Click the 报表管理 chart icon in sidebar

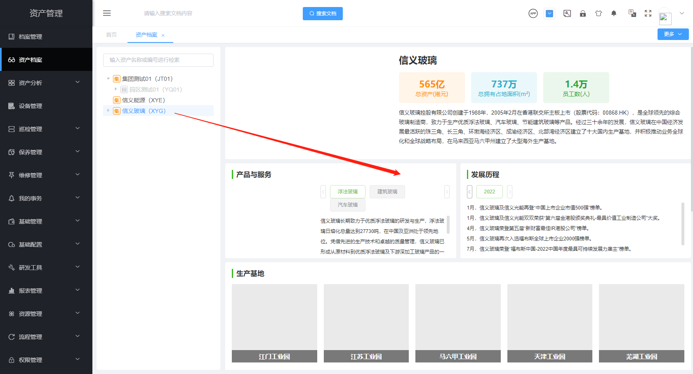(x=12, y=291)
